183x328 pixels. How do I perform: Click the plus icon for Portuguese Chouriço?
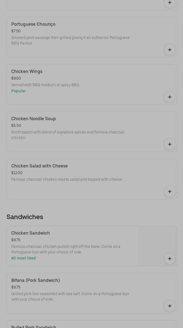tap(169, 50)
